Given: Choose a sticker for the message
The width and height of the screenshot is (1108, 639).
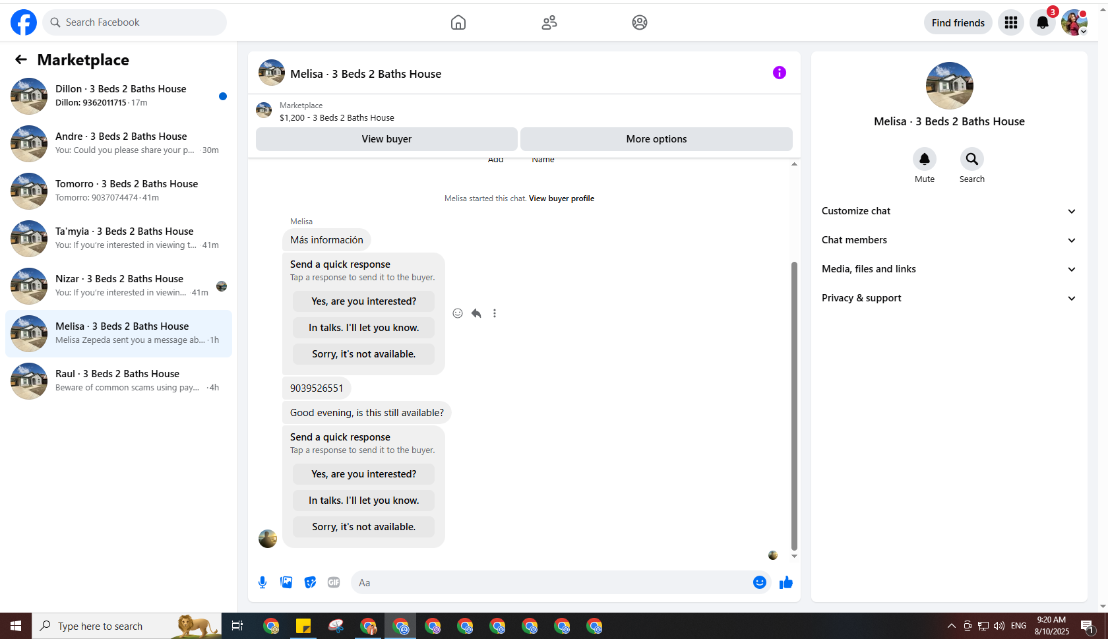Looking at the screenshot, I should [310, 582].
